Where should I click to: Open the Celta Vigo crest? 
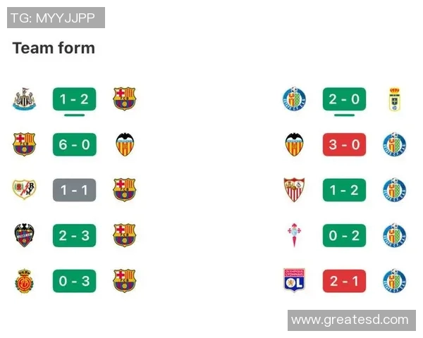pyautogui.click(x=294, y=235)
